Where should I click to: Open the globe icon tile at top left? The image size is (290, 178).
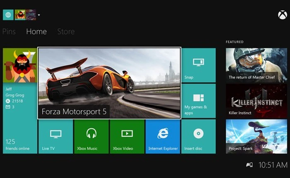click(8, 15)
